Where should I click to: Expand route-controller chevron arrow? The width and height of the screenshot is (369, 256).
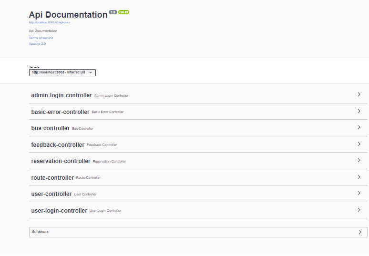pos(359,177)
